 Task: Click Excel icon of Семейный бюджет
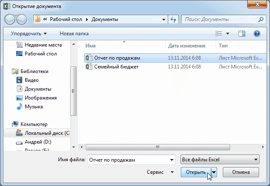click(x=89, y=66)
